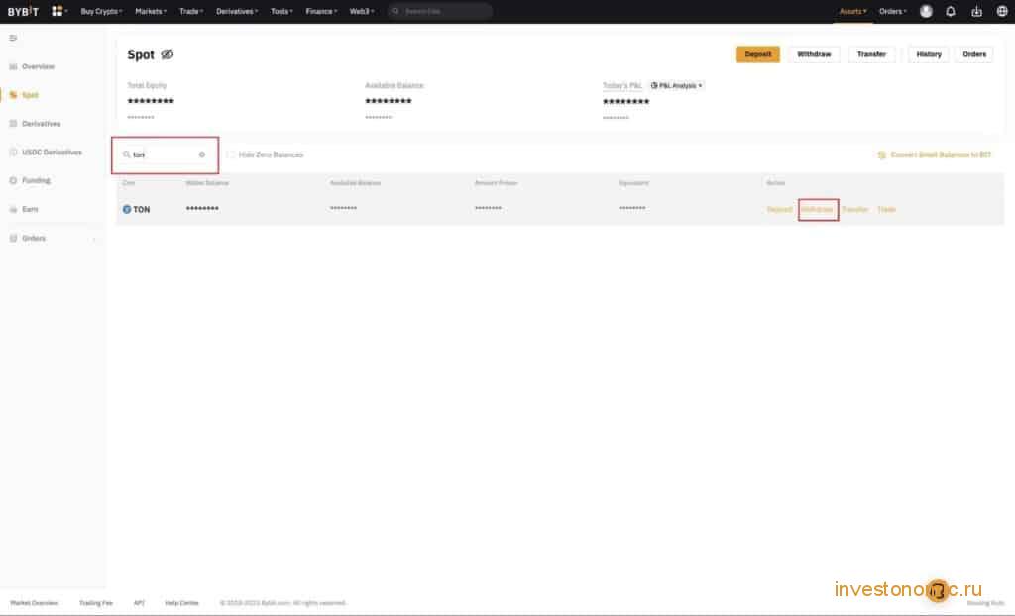Click Today's P&L label
This screenshot has width=1015, height=616.
[622, 85]
